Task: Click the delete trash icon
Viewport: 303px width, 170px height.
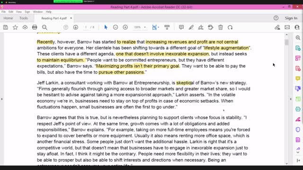Action: pos(221,27)
